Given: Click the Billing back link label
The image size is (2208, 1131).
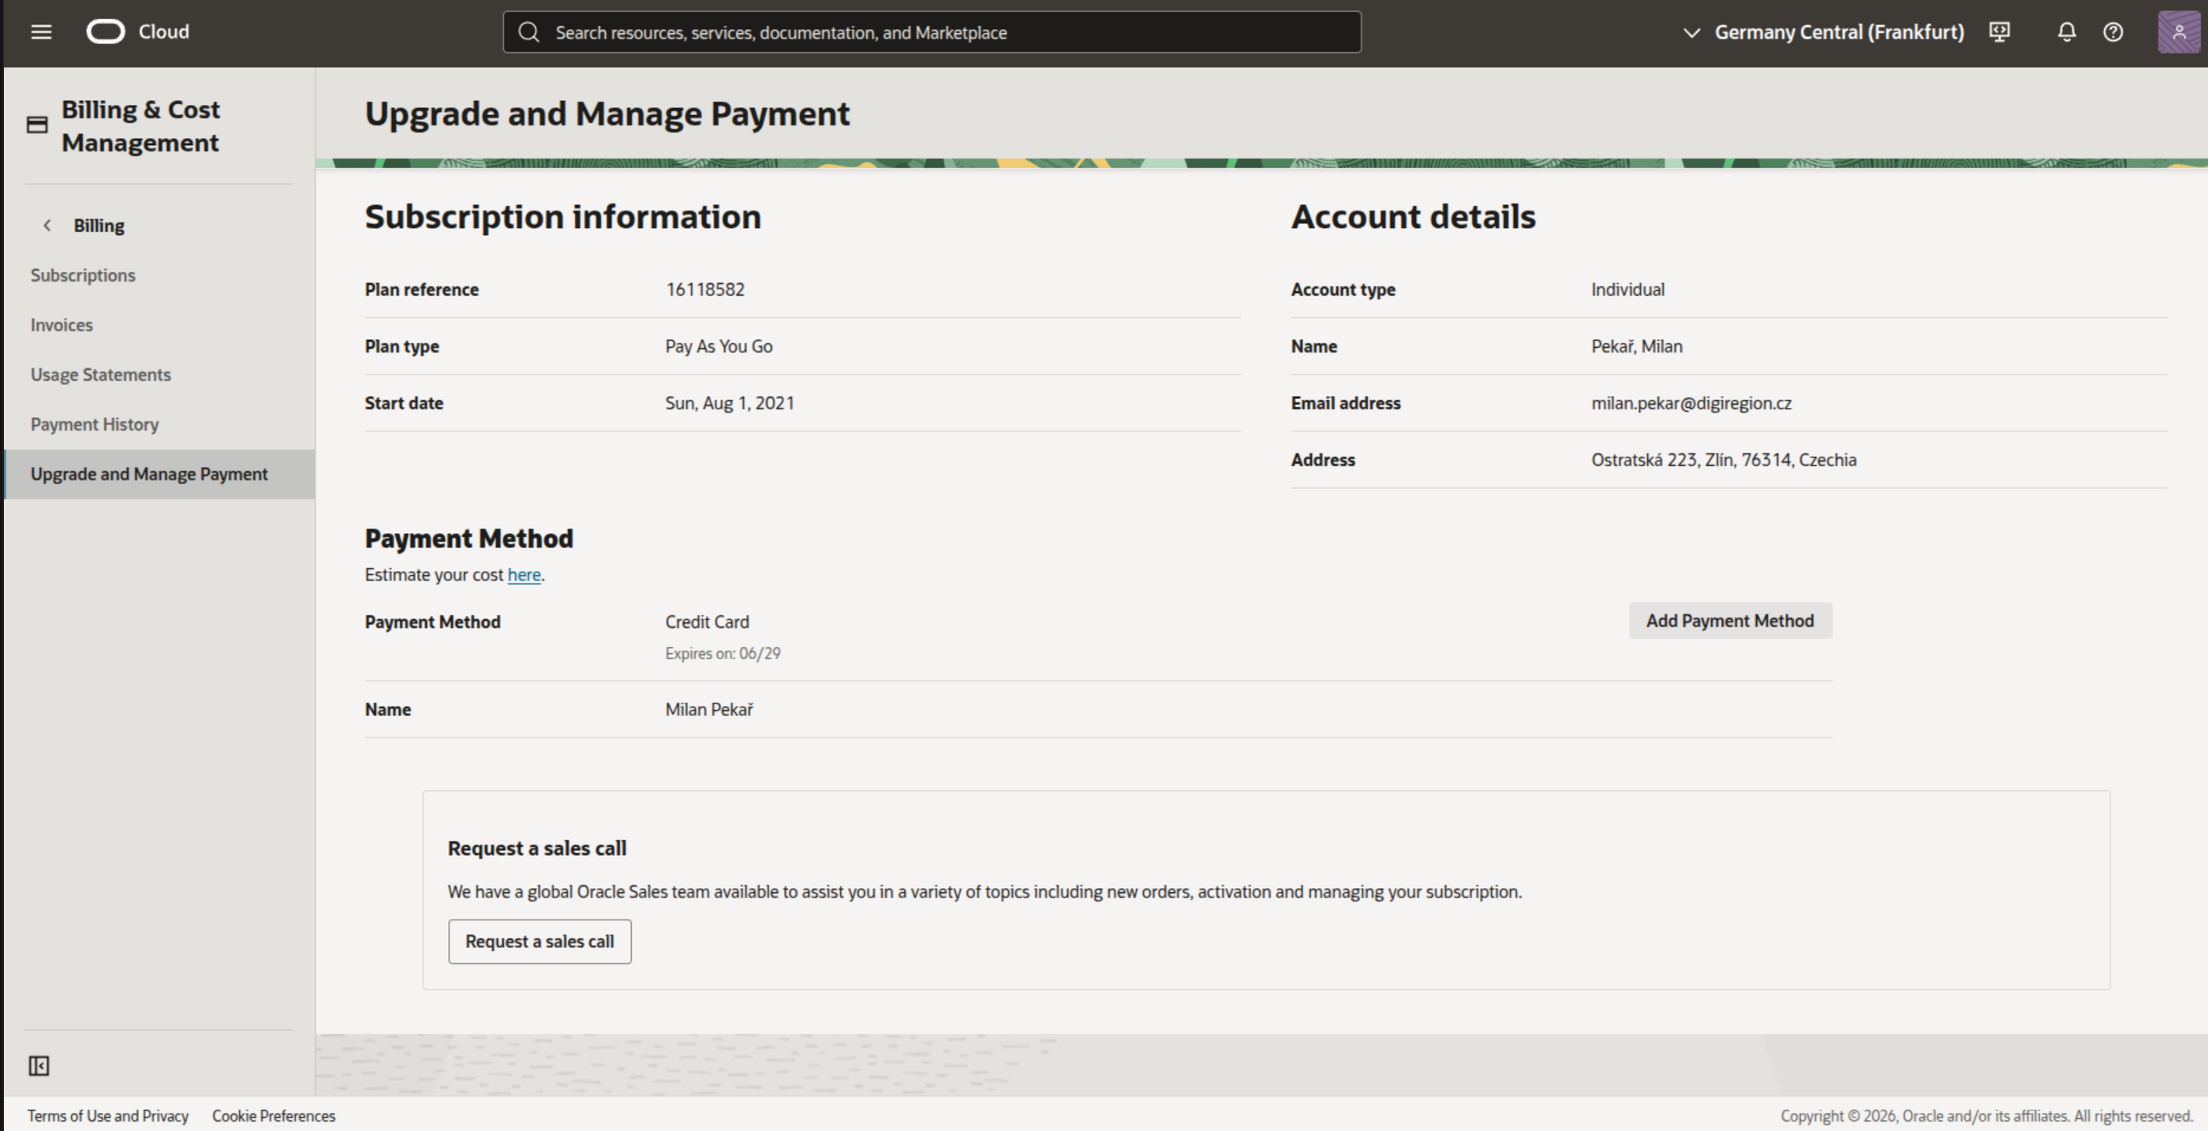Looking at the screenshot, I should point(99,226).
